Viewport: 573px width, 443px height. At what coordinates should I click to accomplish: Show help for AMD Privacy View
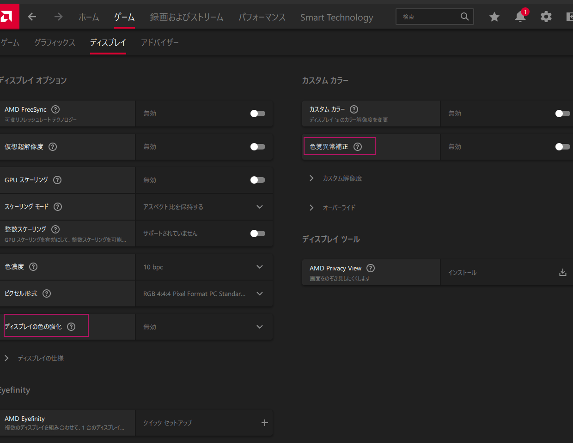pos(371,268)
